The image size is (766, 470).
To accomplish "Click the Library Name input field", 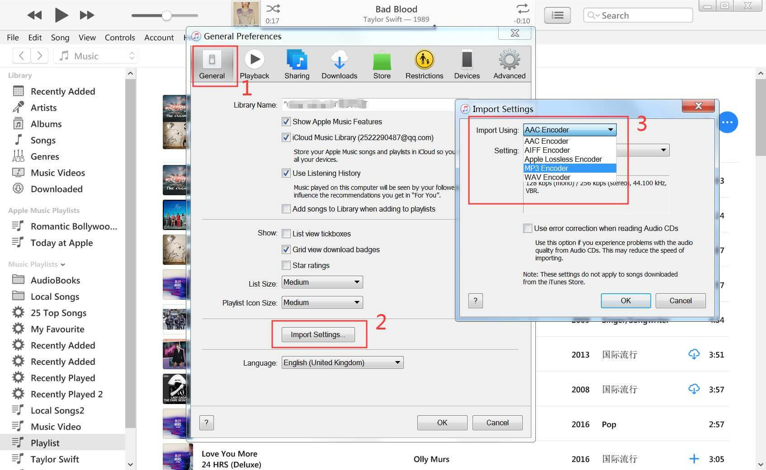I will [369, 105].
